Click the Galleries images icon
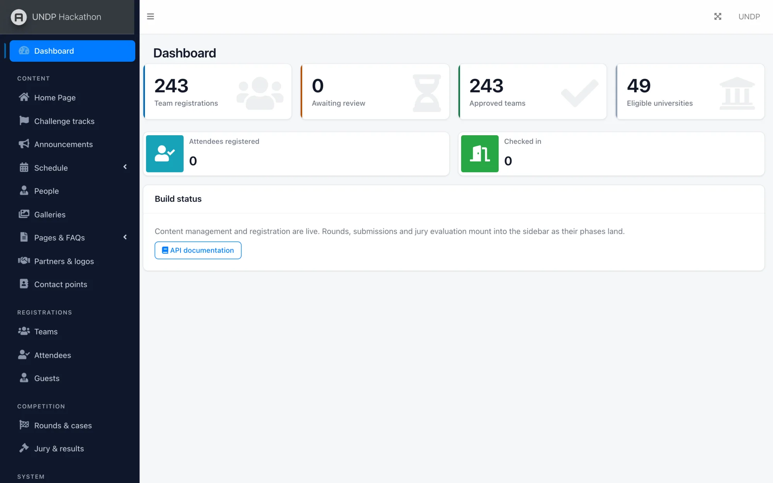 pyautogui.click(x=24, y=214)
